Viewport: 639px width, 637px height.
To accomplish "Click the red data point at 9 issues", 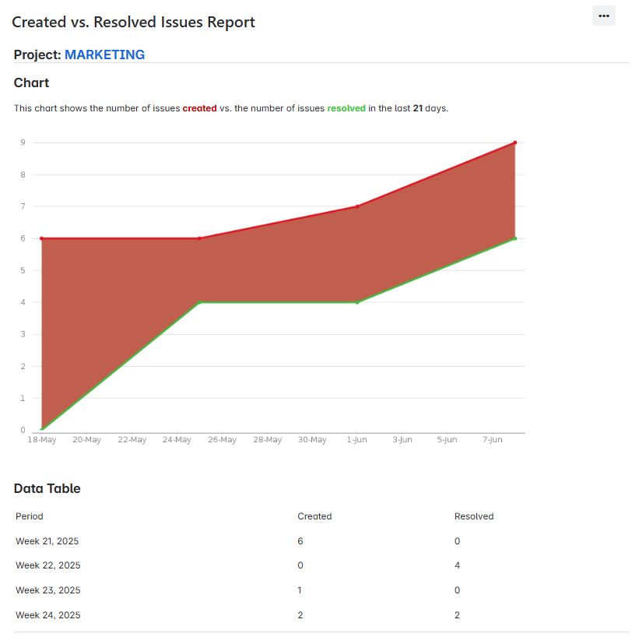I will point(514,143).
